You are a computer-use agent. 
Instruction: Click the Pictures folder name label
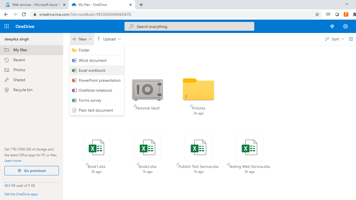pyautogui.click(x=199, y=108)
